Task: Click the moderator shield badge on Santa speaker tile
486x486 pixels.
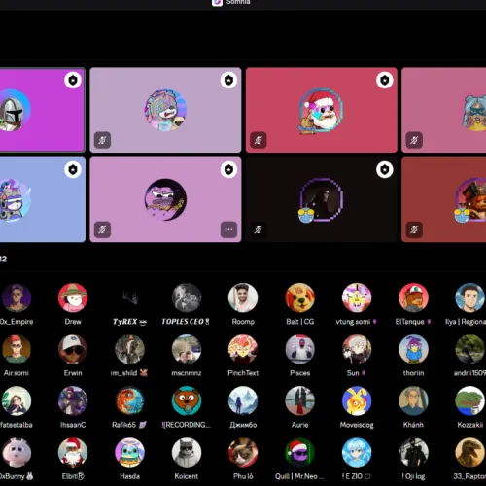Action: (x=385, y=80)
